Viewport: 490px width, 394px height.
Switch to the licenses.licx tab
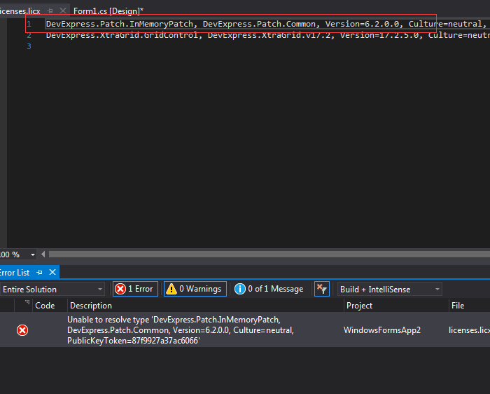coord(20,11)
